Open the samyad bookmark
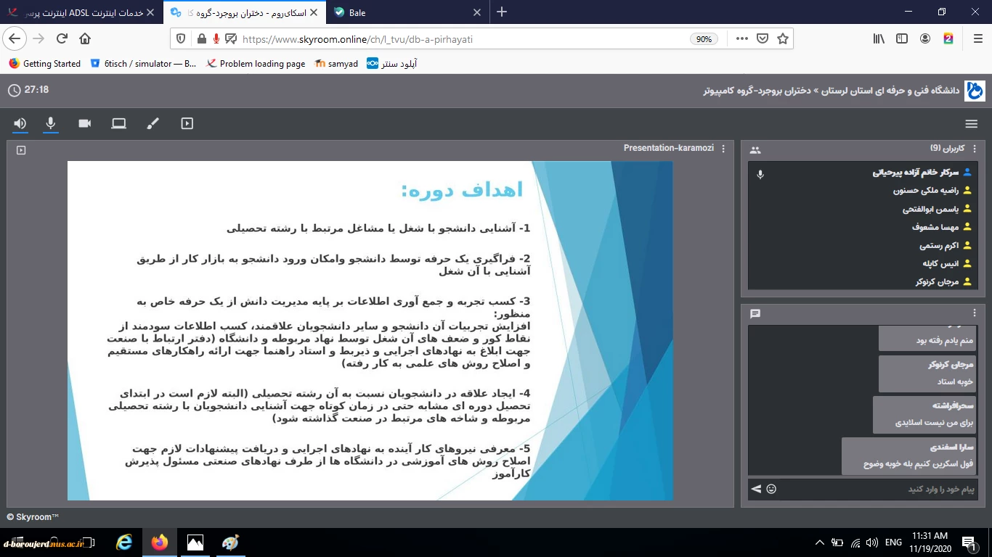Screen dimensions: 992x557 click(336, 64)
